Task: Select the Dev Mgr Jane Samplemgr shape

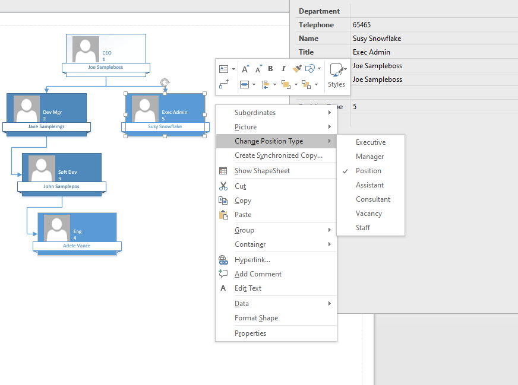Action: click(46, 115)
